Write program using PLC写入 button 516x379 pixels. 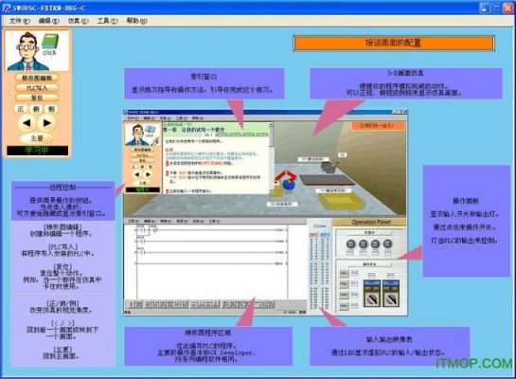(x=37, y=88)
